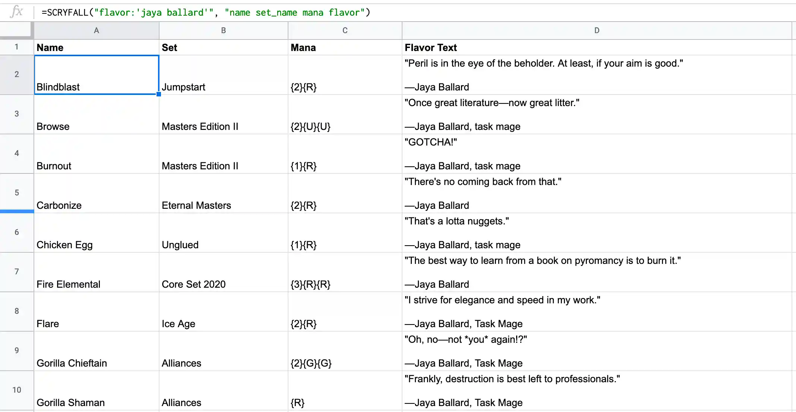This screenshot has width=796, height=412.
Task: Click the {3}{R}{R} mana cell
Action: (345, 272)
